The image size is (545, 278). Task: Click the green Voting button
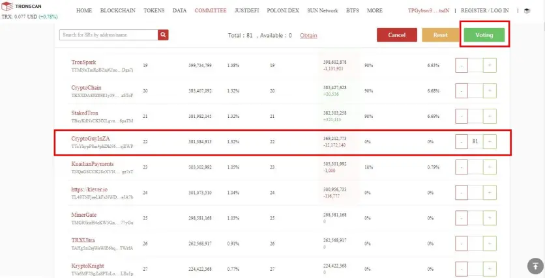[484, 35]
